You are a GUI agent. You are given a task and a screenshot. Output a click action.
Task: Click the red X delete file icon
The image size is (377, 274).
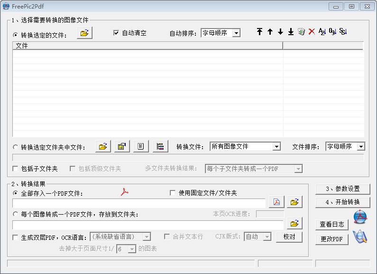[312, 32]
